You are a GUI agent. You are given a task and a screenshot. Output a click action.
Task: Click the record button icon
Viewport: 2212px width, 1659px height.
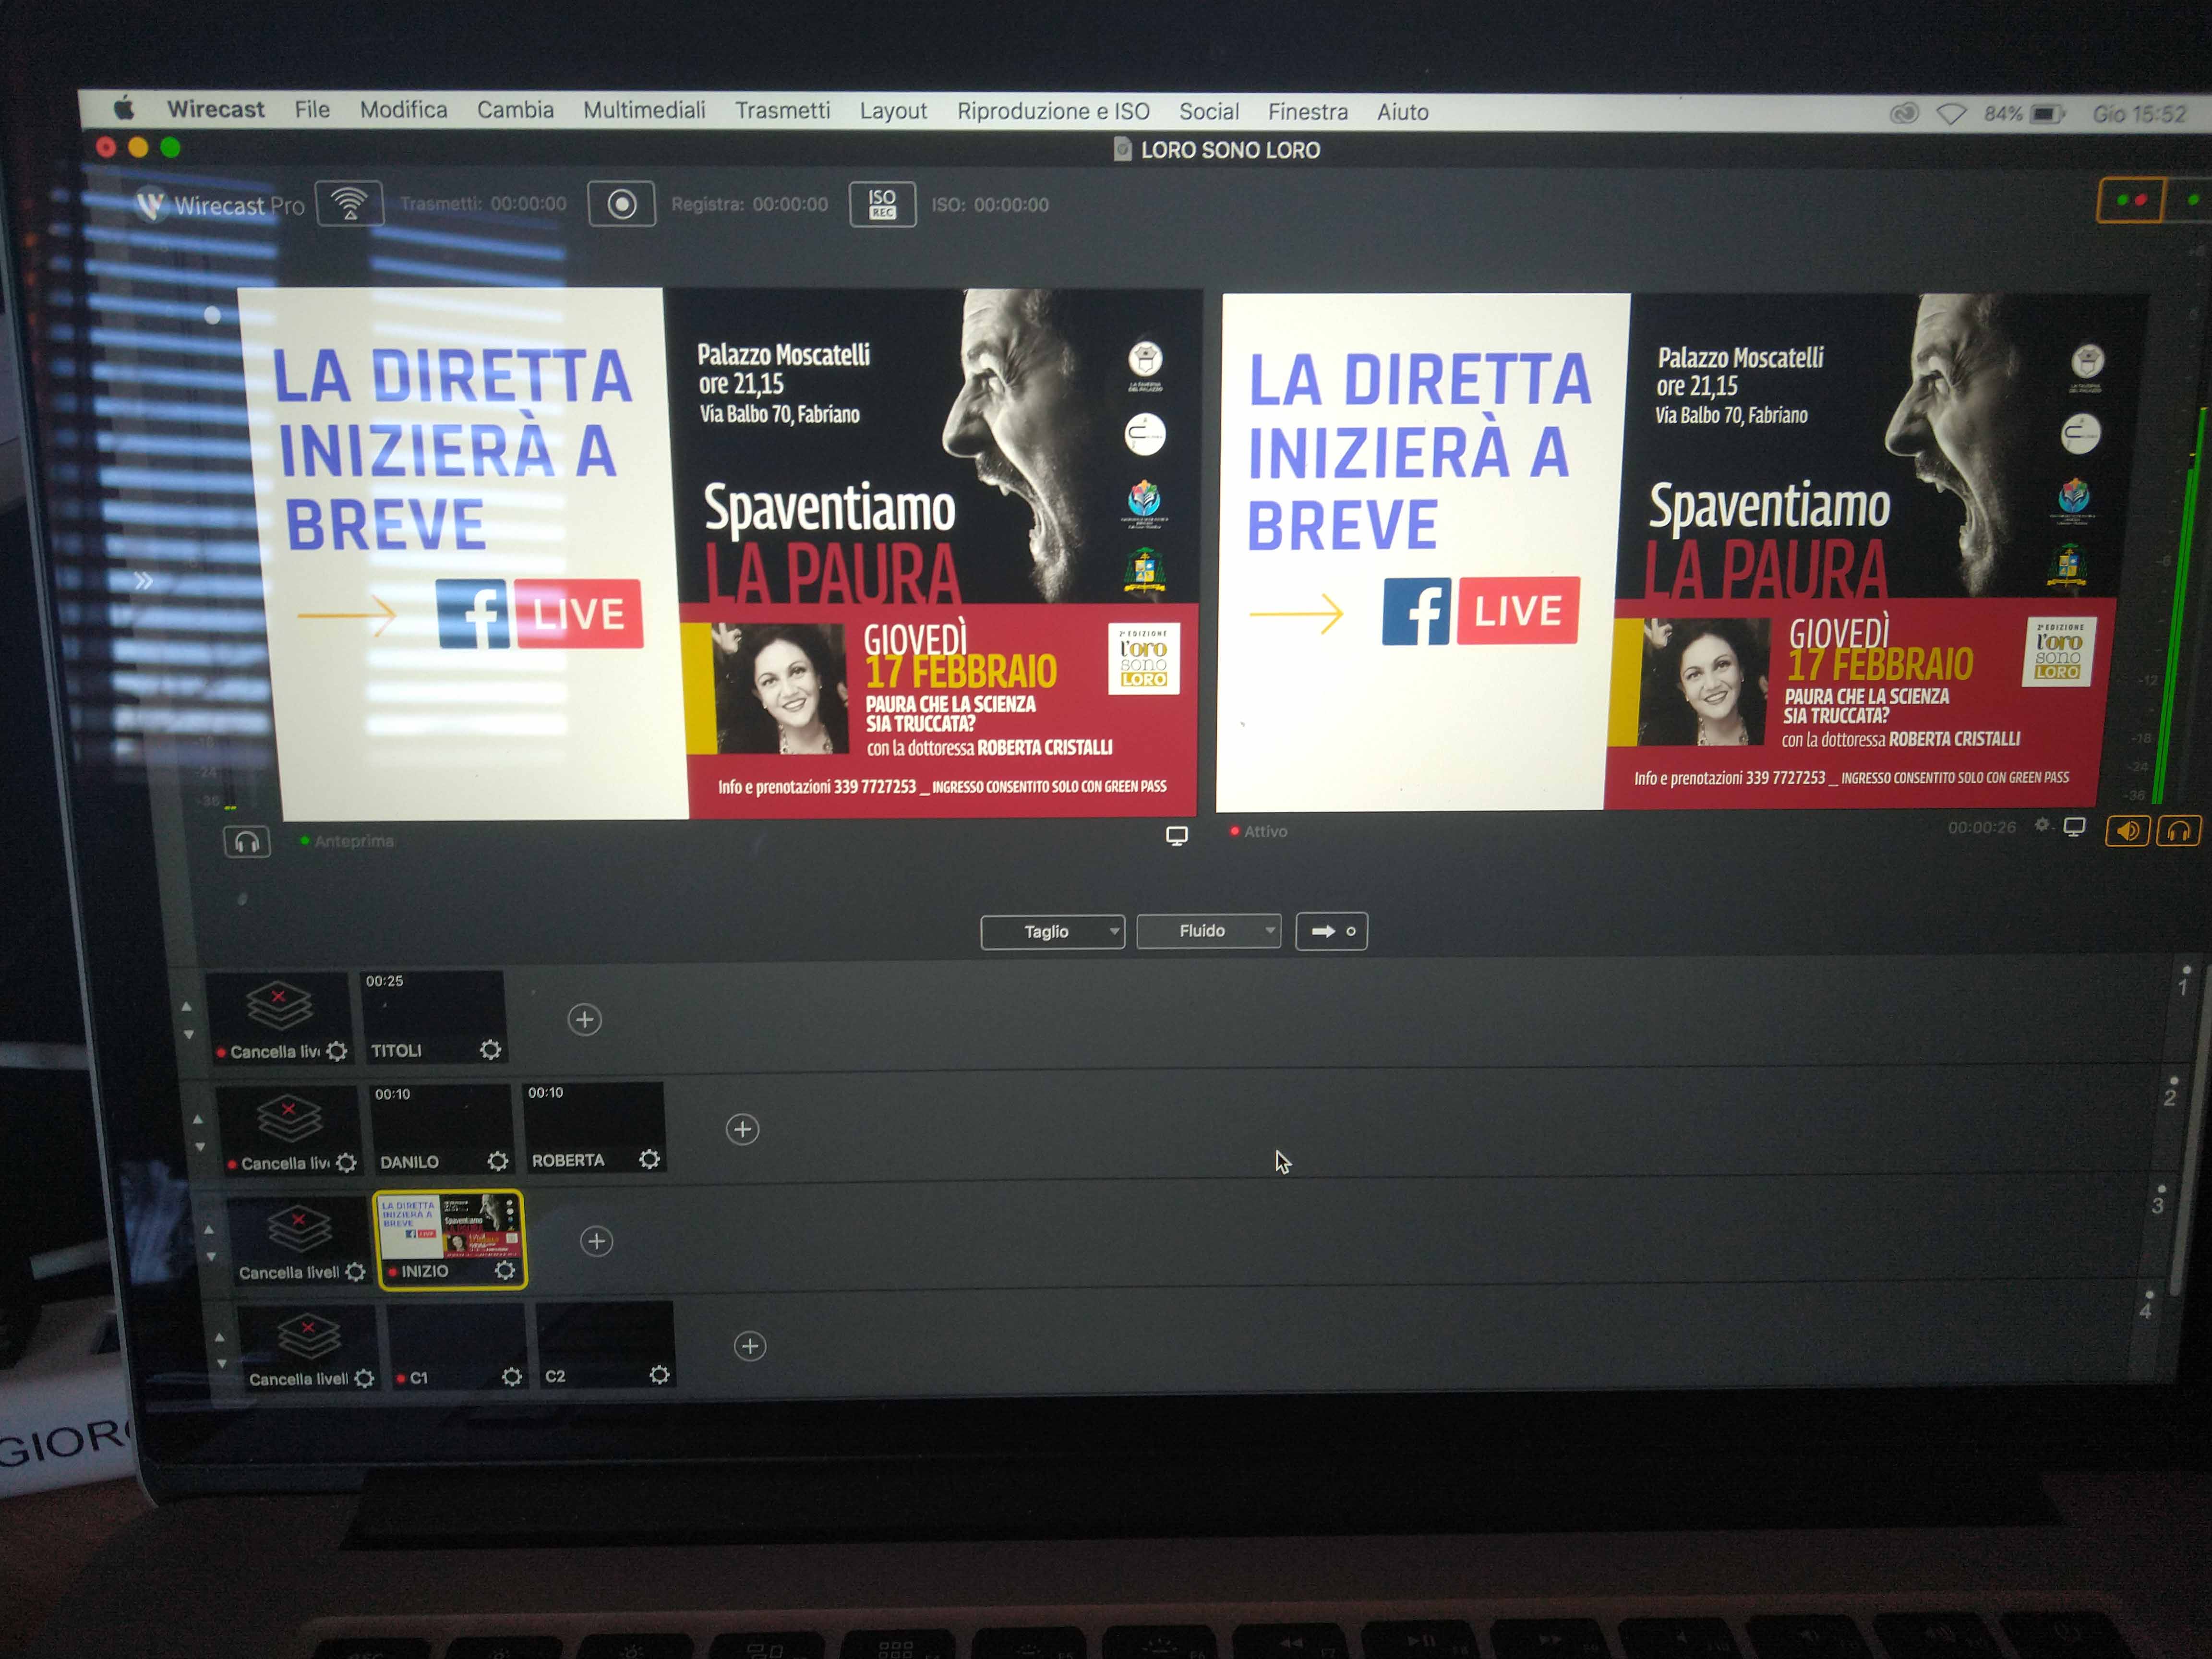pos(621,204)
